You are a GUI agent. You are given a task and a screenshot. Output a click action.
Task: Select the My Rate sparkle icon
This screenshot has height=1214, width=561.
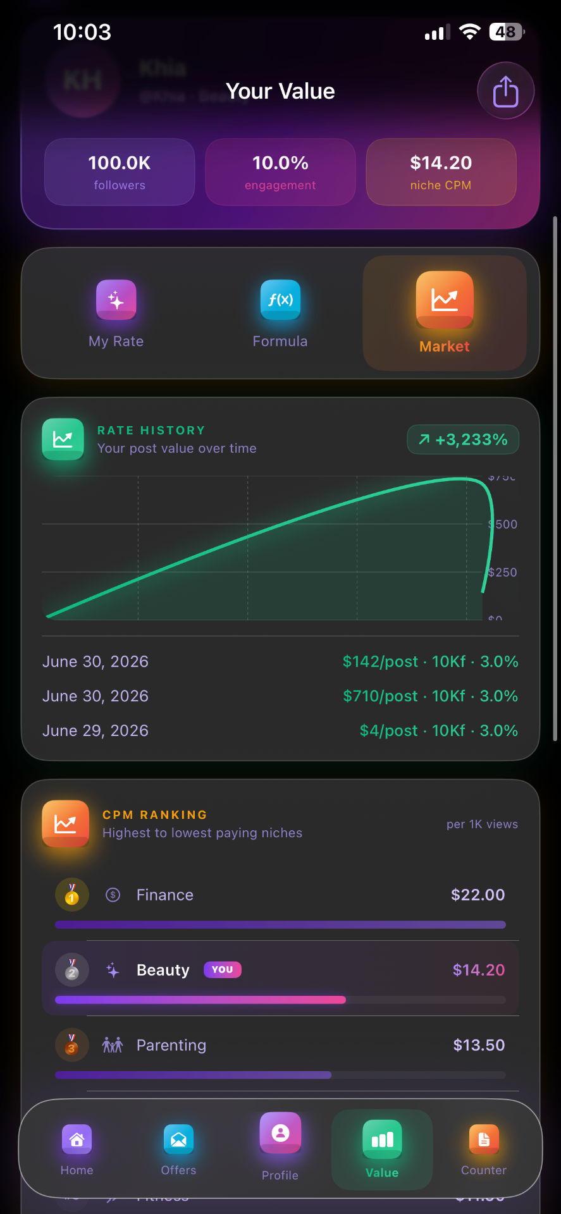point(116,300)
